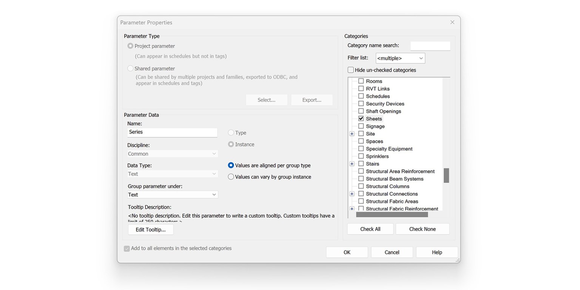Expand the Site category
Image resolution: width=580 pixels, height=290 pixels.
[x=352, y=134]
